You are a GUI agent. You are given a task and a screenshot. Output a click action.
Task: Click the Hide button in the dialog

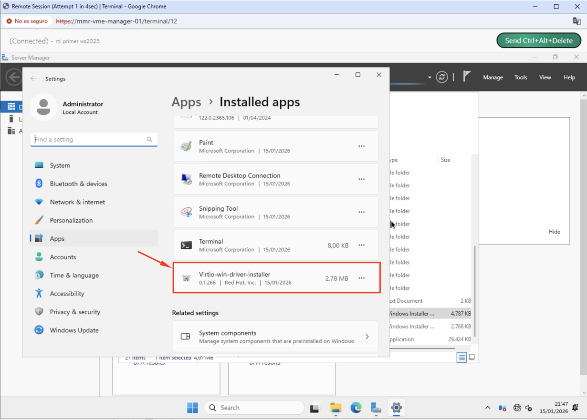[x=554, y=231]
